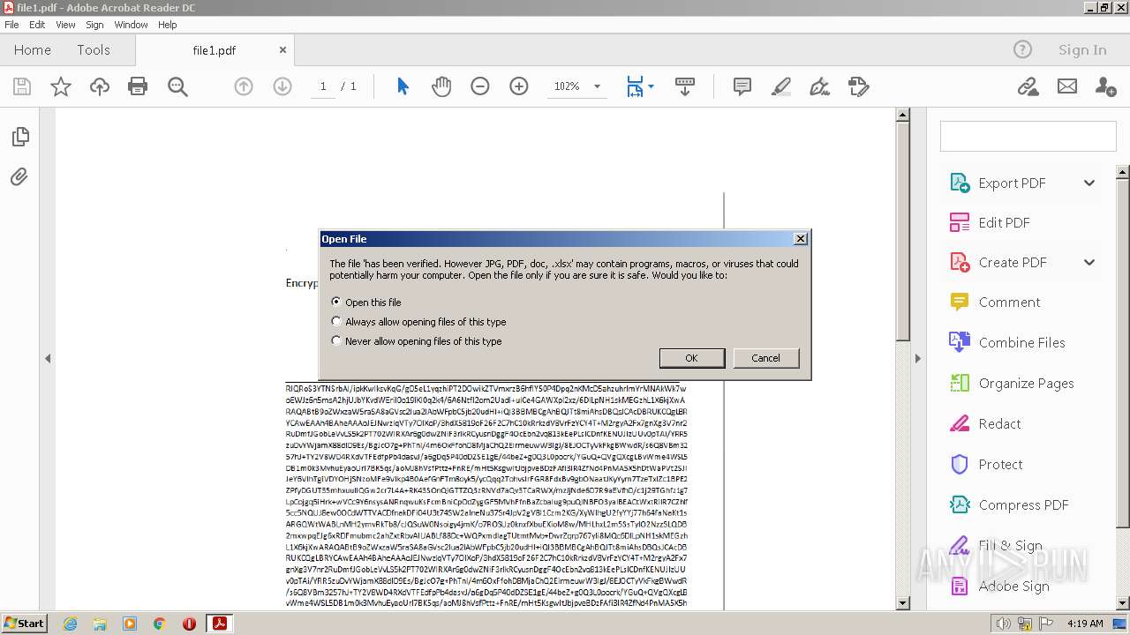Click the tools pane scrollbar down arrow
The width and height of the screenshot is (1130, 635).
pyautogui.click(x=1123, y=602)
